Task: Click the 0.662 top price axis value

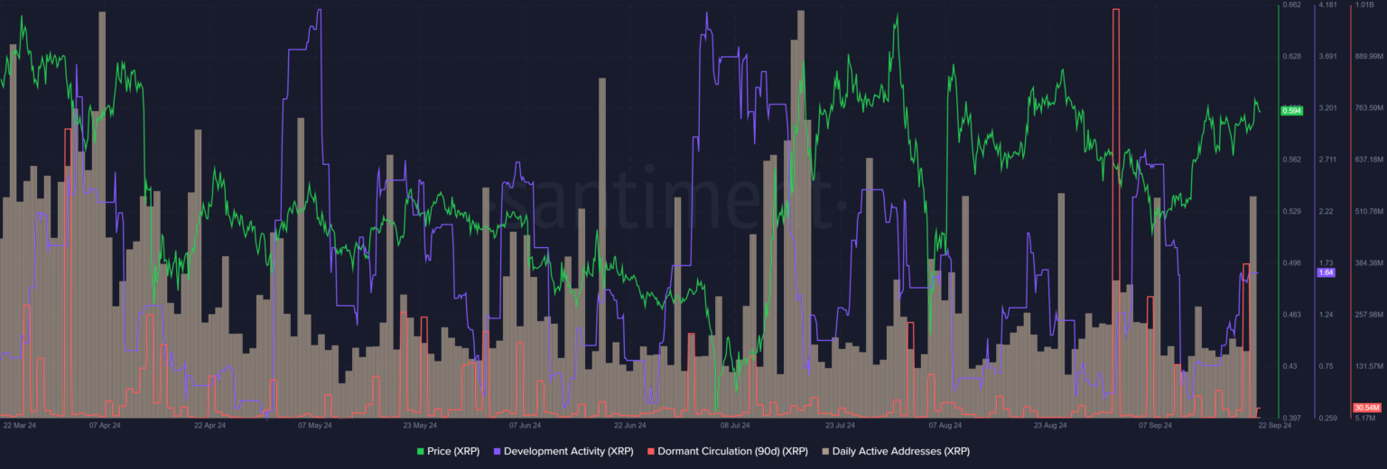Action: [x=1292, y=5]
